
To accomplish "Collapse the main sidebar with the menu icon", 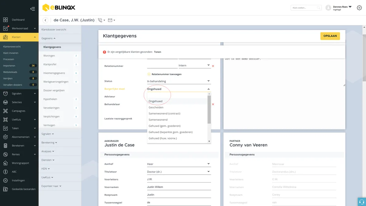I will tap(33, 9).
